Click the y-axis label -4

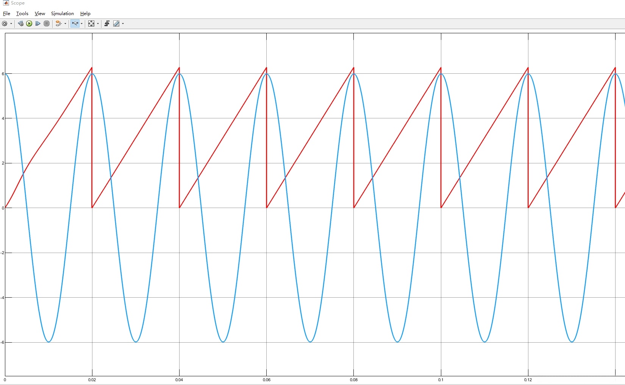(x=3, y=298)
